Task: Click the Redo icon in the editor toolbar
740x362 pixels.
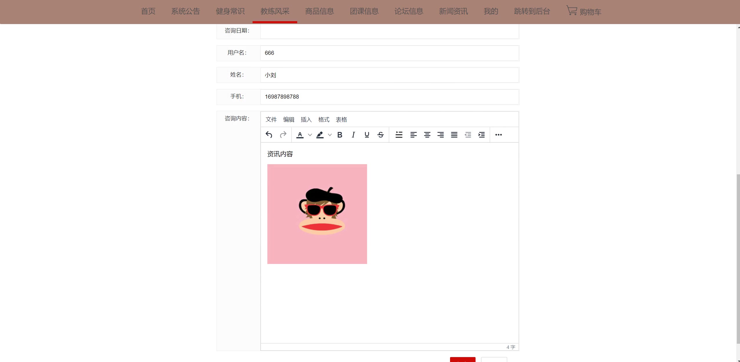Action: pyautogui.click(x=283, y=135)
